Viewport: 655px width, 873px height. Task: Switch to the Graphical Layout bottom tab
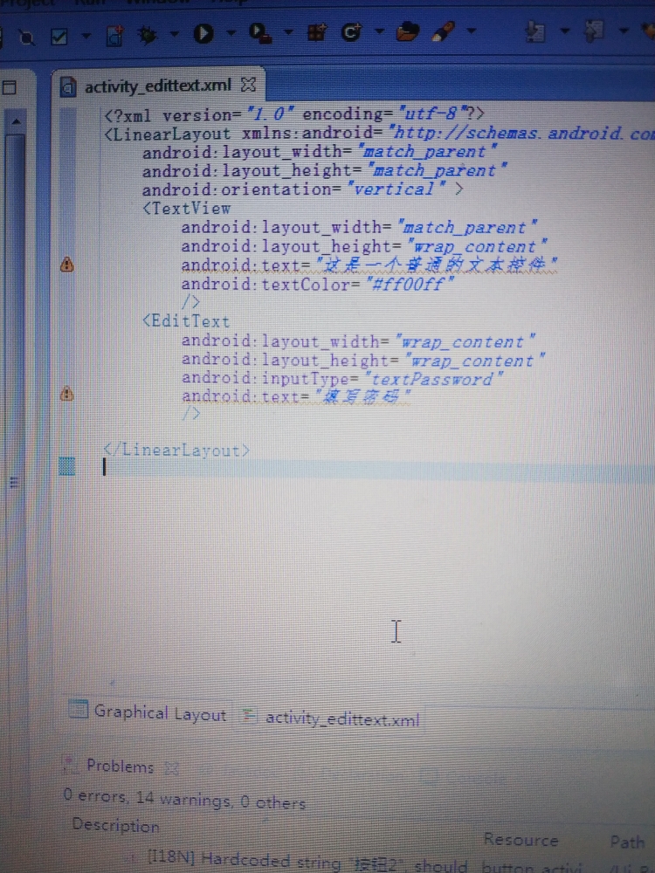click(148, 712)
